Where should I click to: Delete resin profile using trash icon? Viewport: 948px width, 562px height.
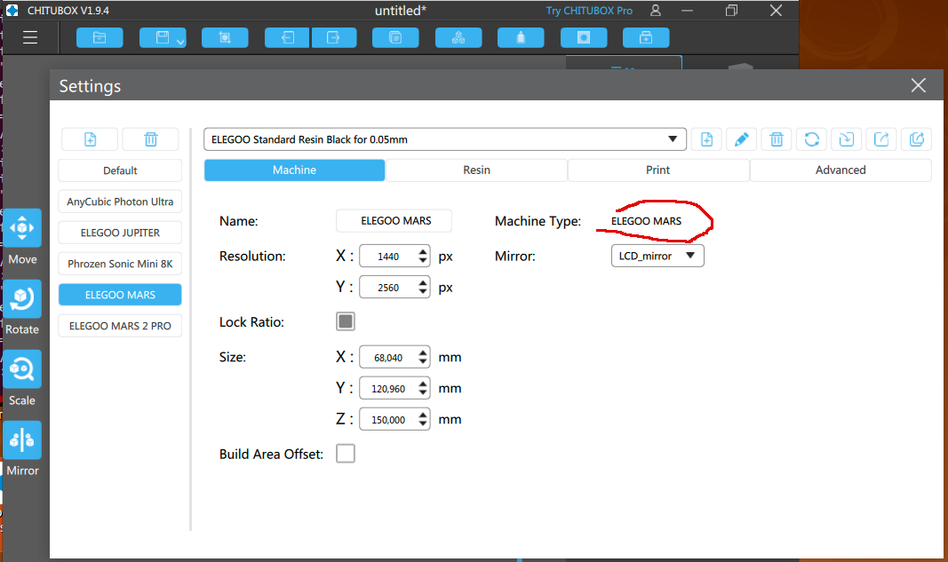pos(777,139)
